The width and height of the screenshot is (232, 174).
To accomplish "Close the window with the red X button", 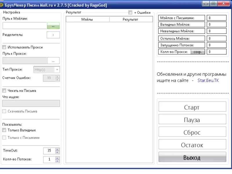I will (224, 3).
